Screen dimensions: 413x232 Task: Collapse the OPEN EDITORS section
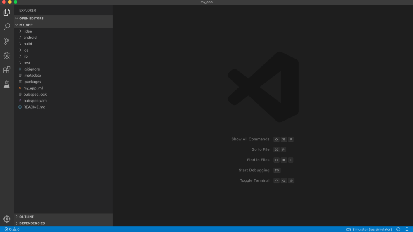(x=63, y=19)
